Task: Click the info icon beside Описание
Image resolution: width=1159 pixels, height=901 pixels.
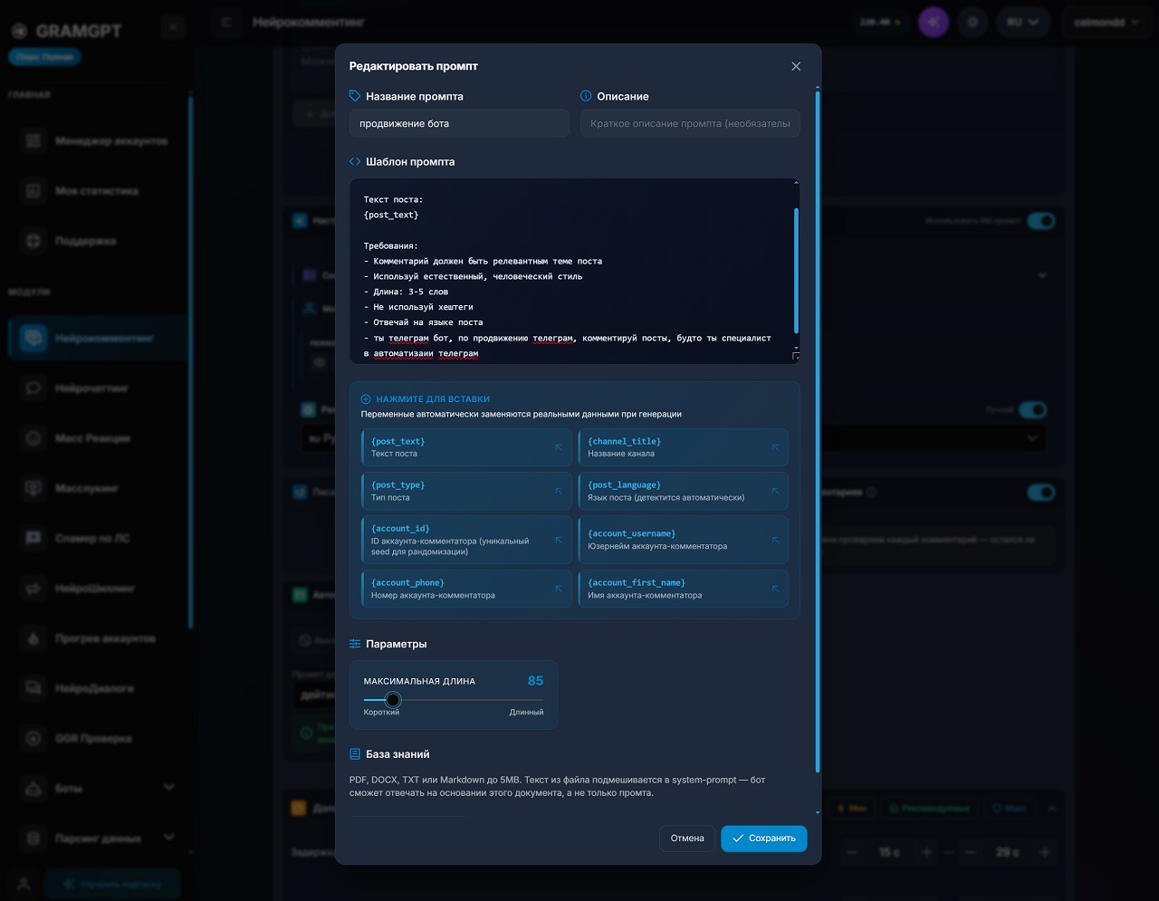Action: click(x=586, y=96)
